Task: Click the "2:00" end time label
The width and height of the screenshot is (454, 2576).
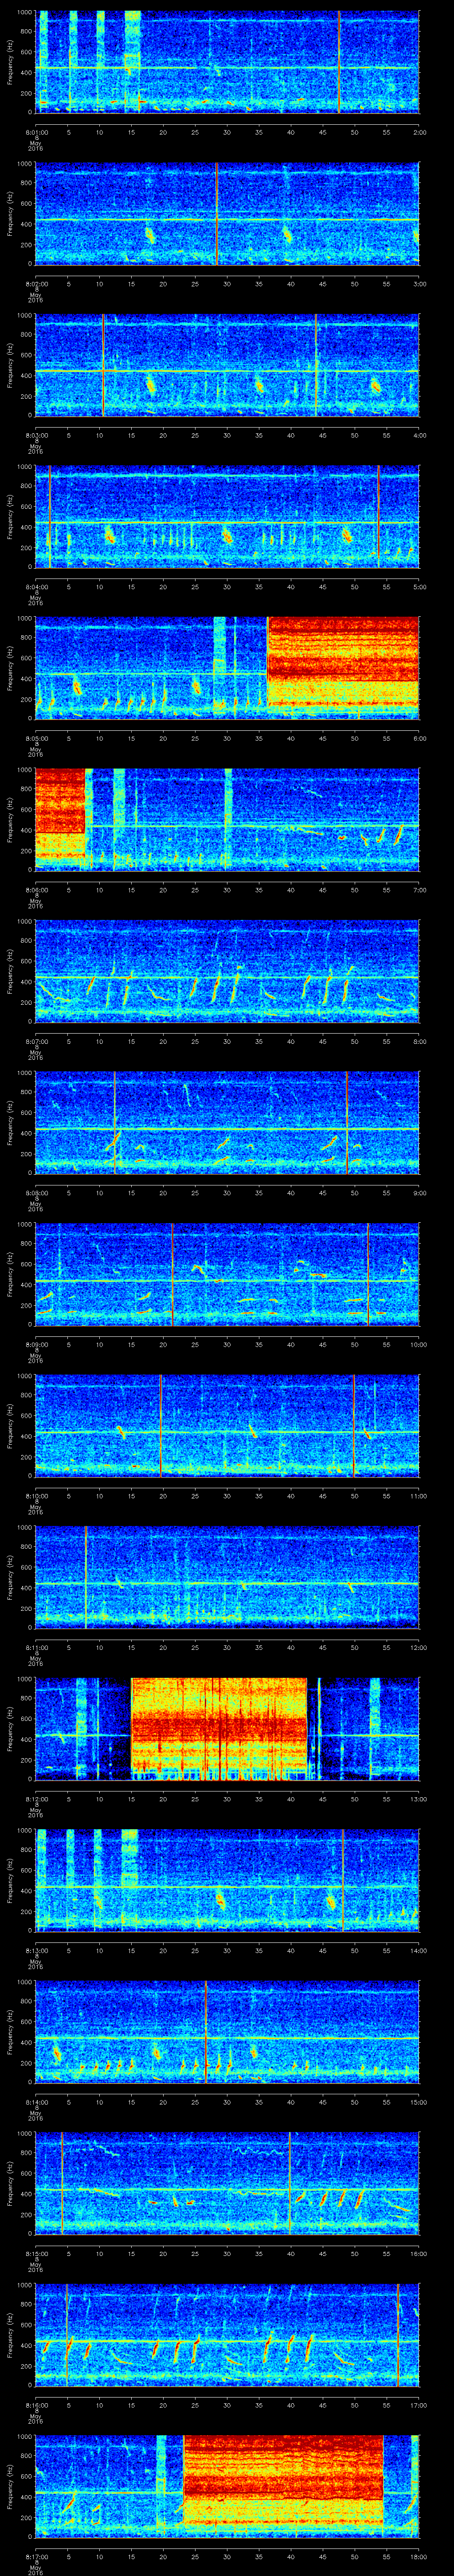Action: pyautogui.click(x=419, y=132)
